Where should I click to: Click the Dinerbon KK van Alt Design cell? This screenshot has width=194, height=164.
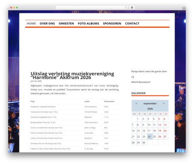coord(46,143)
